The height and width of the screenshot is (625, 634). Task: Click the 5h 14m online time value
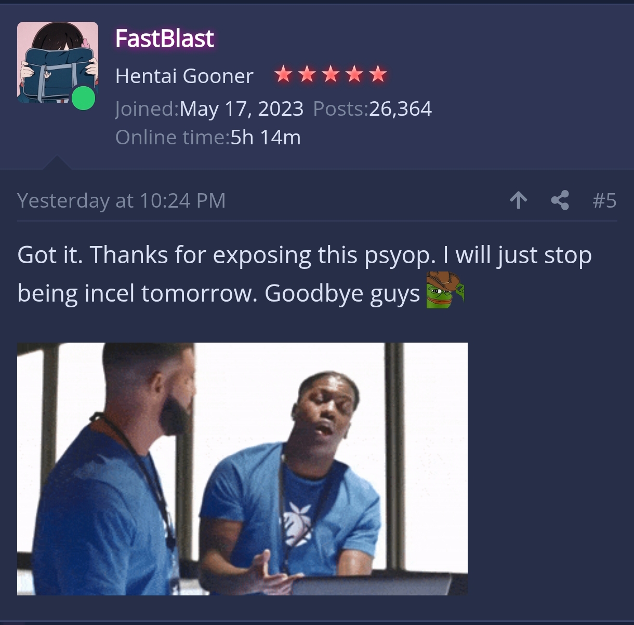pos(266,138)
